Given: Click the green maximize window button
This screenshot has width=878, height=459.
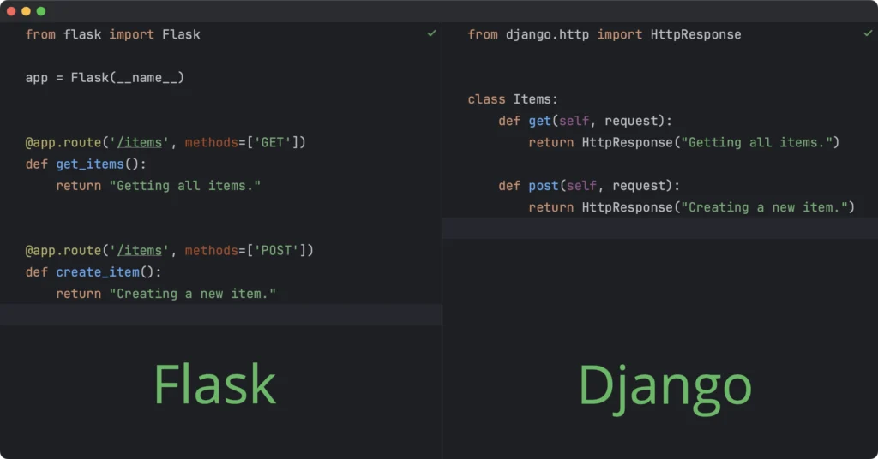Looking at the screenshot, I should (40, 11).
